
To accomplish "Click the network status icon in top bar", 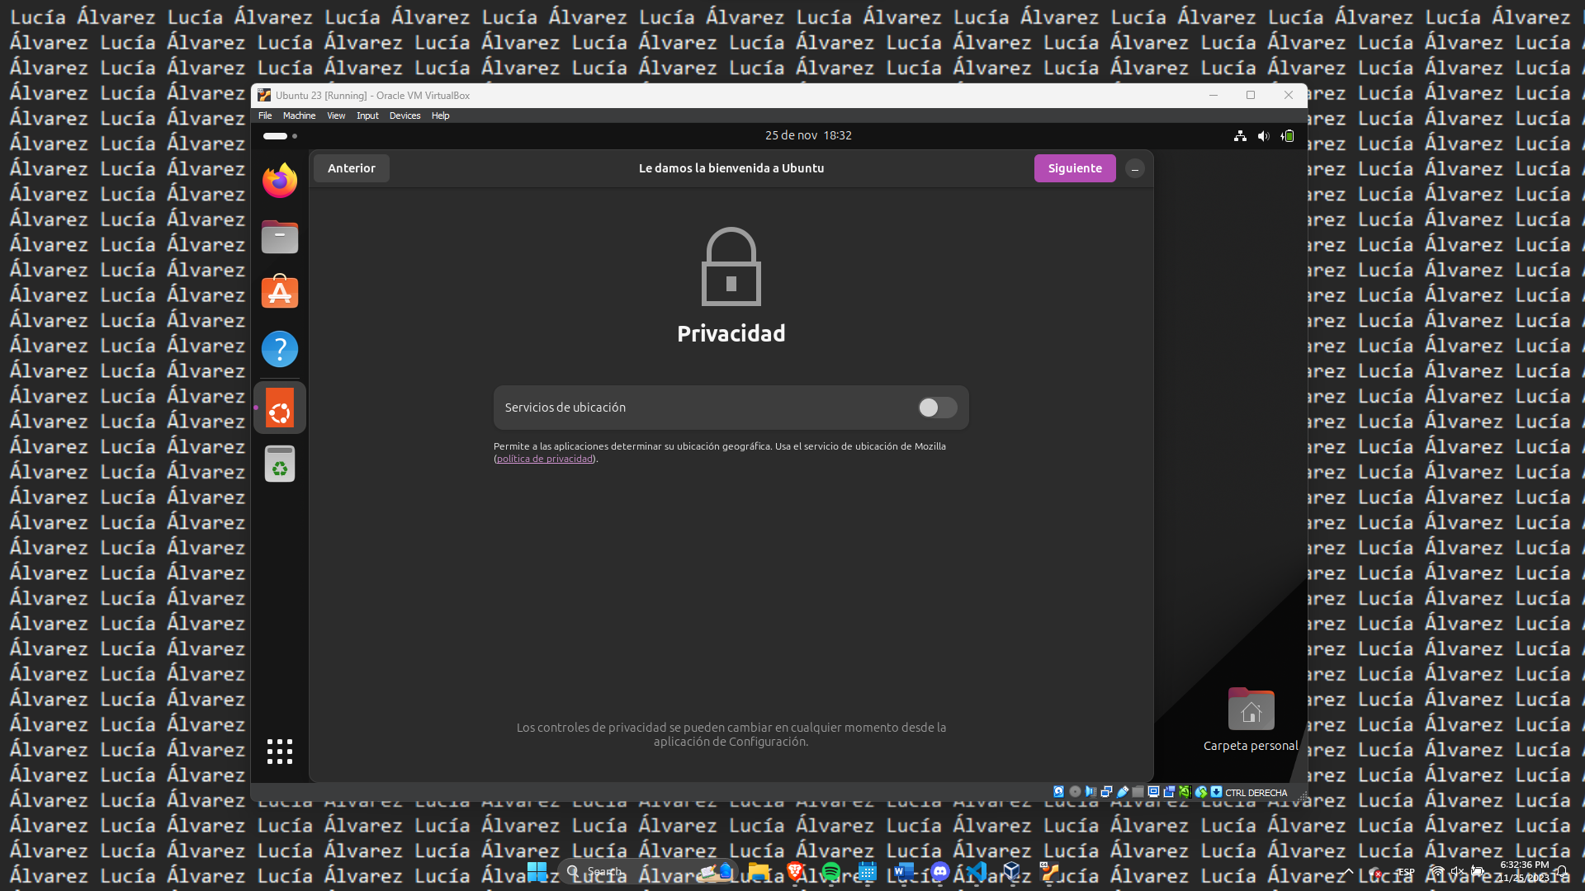I will [x=1240, y=136].
